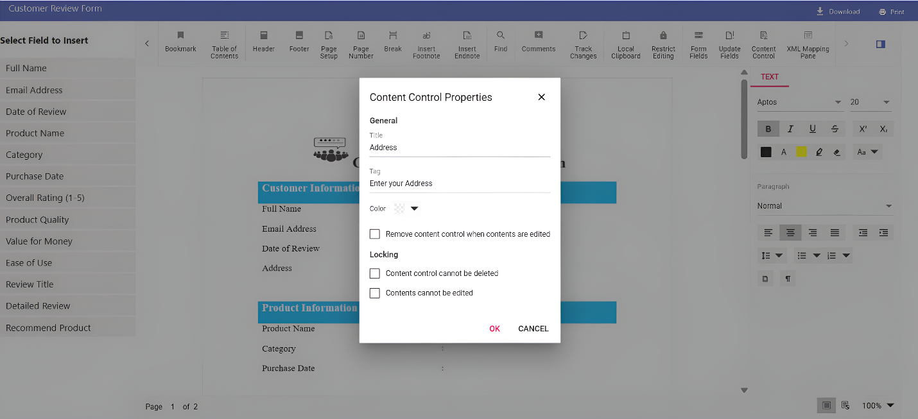This screenshot has height=419, width=918.
Task: Toggle show paragraph marks icon
Action: coord(788,278)
